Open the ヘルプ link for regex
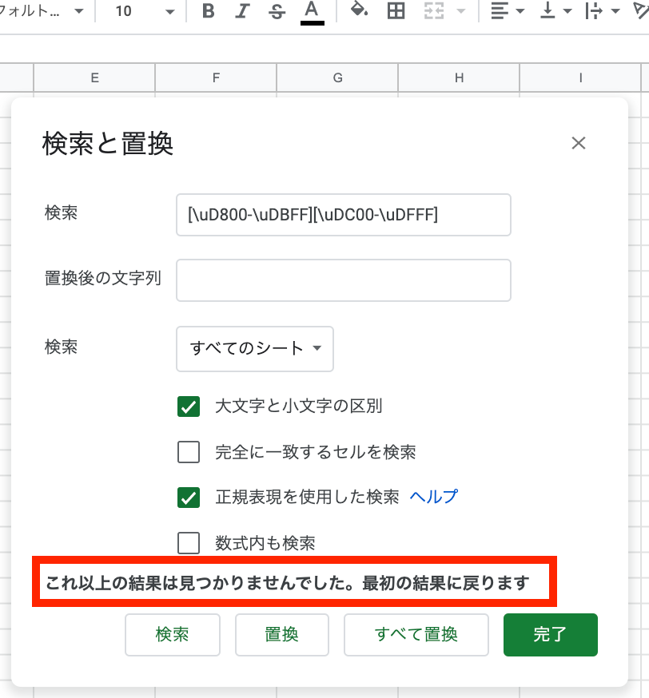Viewport: 649px width, 698px height. click(x=434, y=497)
